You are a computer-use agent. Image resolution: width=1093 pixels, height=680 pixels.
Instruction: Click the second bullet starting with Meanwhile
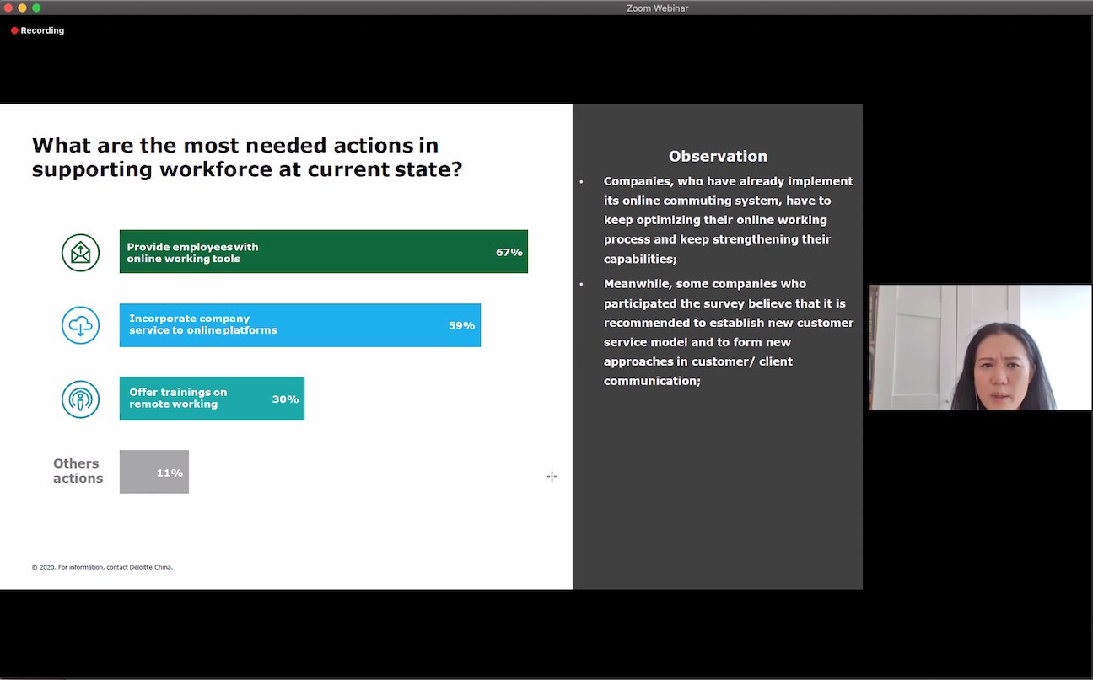pos(728,332)
